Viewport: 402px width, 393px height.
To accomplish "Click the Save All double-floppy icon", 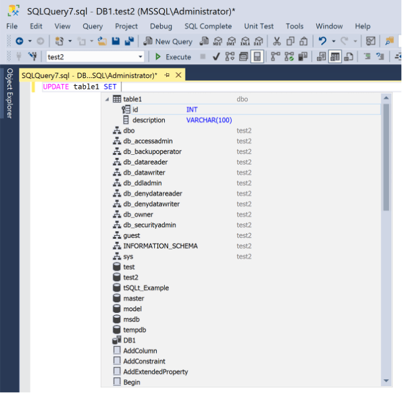I will pyautogui.click(x=129, y=41).
